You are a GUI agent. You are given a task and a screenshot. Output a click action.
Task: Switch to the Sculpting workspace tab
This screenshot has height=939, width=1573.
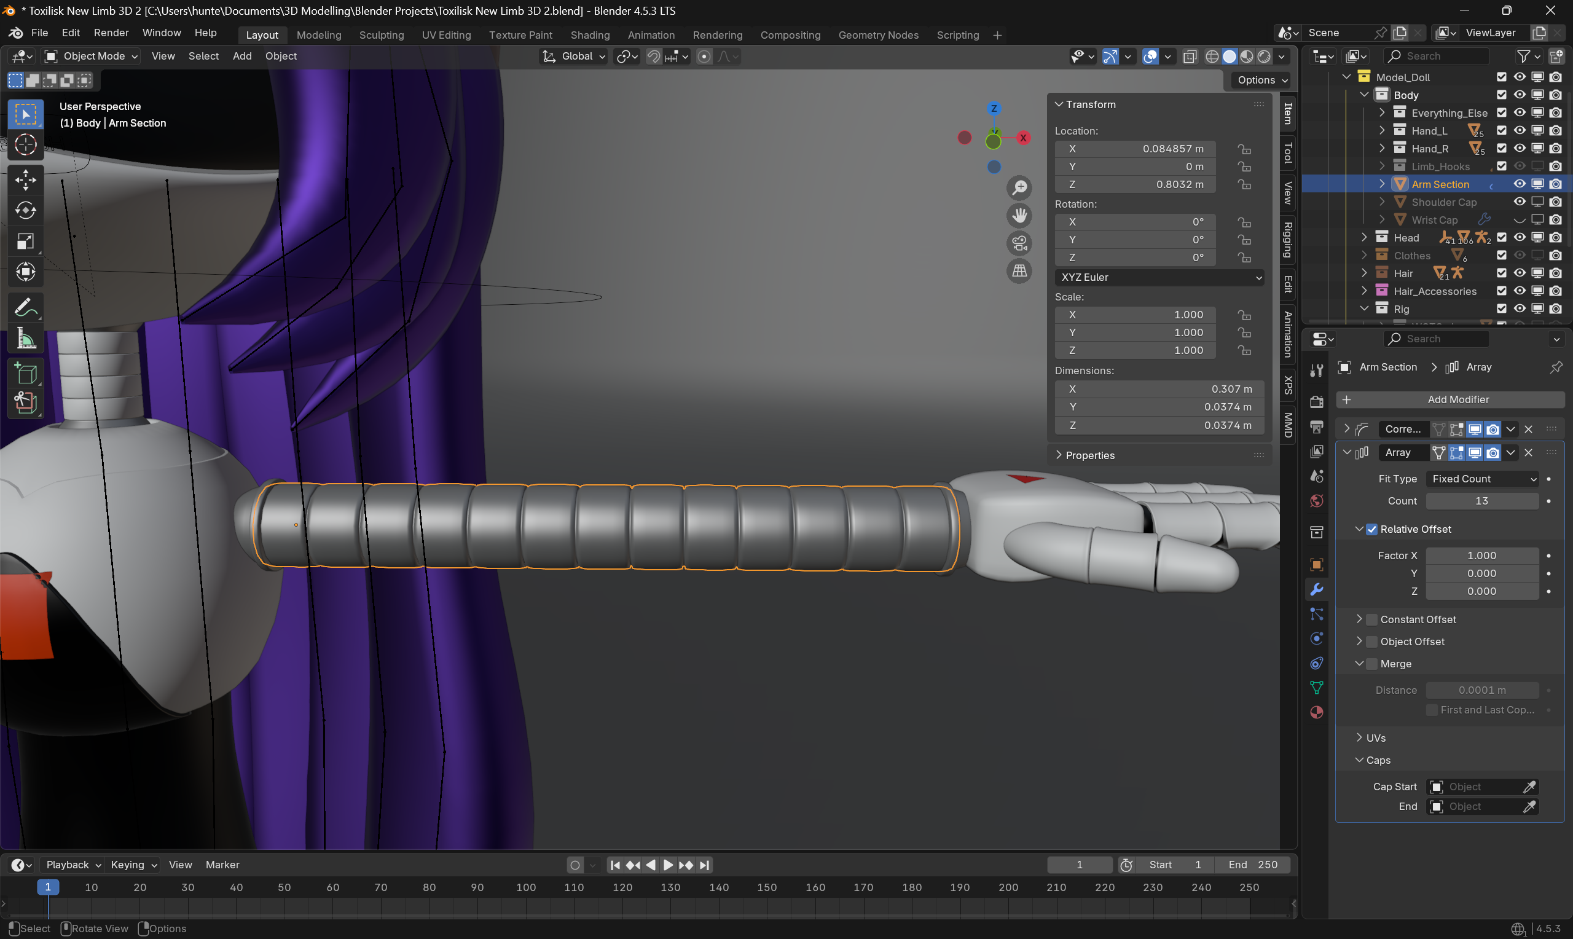pyautogui.click(x=381, y=35)
